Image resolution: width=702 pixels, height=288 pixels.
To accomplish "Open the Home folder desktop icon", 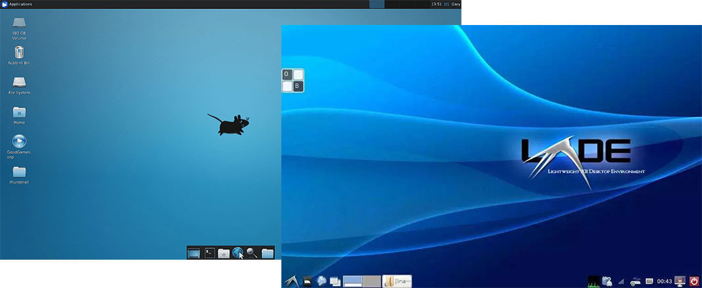I will click(19, 115).
